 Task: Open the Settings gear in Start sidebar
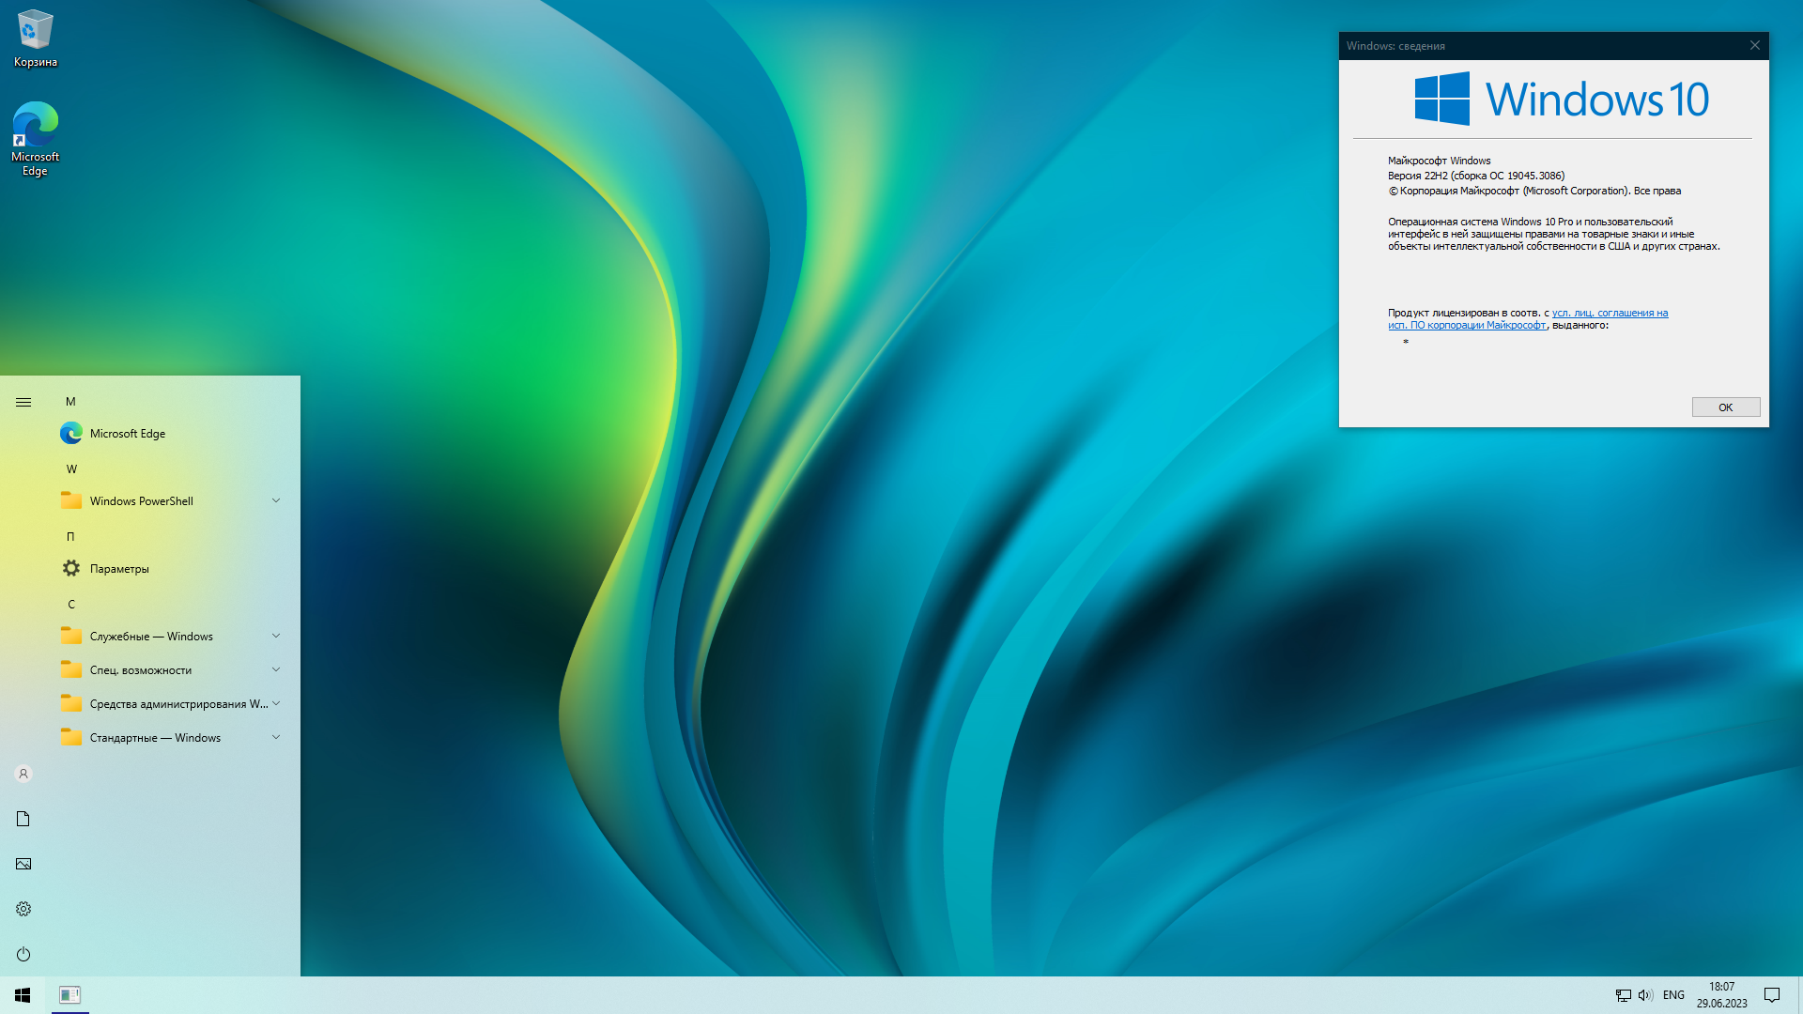point(23,909)
